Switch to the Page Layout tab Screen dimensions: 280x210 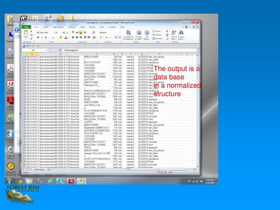(58, 27)
